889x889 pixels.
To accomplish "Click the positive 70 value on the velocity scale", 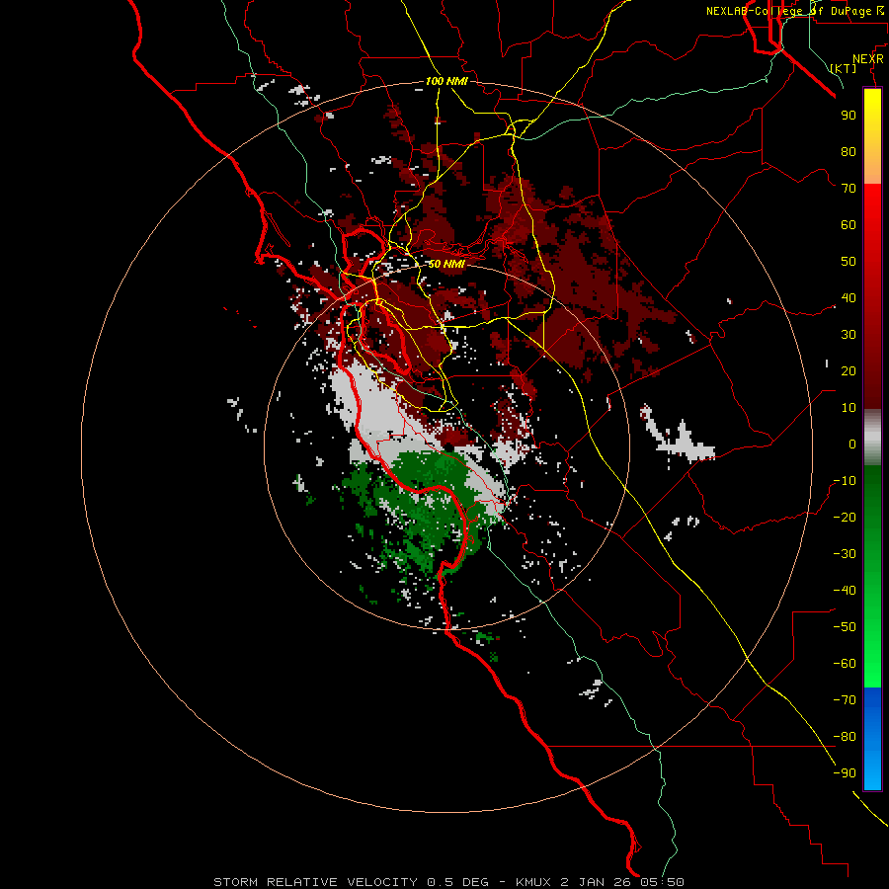I will 849,189.
